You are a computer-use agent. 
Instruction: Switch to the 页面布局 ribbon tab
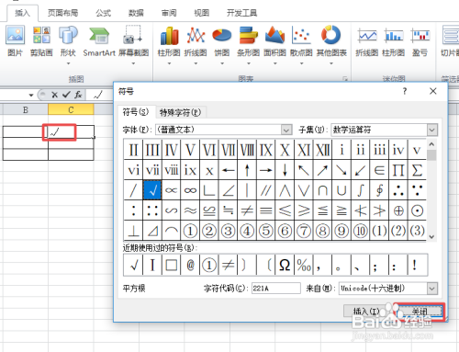tap(63, 13)
